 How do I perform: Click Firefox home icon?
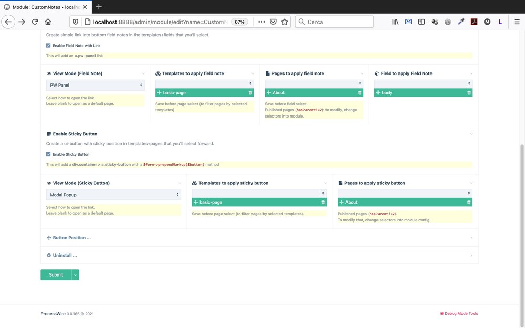click(x=48, y=22)
